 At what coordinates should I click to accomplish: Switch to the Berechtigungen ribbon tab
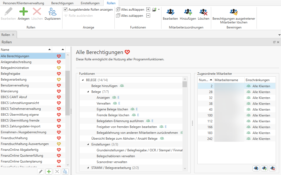point(62,3)
